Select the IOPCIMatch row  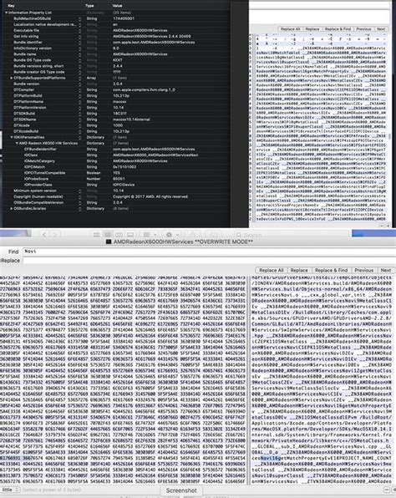pos(117,167)
